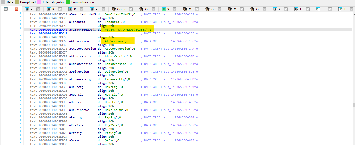This screenshot has width=355, height=145.
Task: Select the aQxexc label name
Action: click(75, 140)
